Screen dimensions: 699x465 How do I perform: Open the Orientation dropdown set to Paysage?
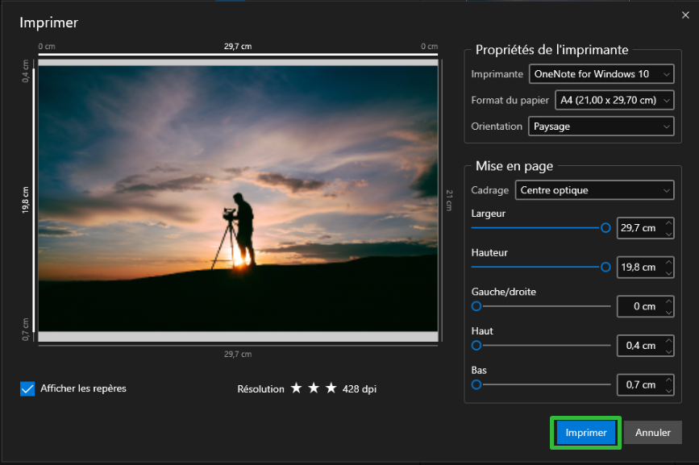tap(601, 127)
